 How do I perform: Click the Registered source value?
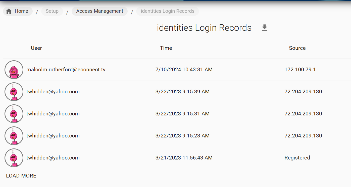[297, 158]
